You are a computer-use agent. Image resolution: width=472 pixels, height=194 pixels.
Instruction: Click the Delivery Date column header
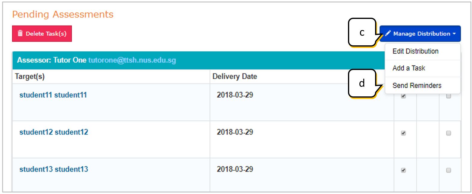pos(235,77)
